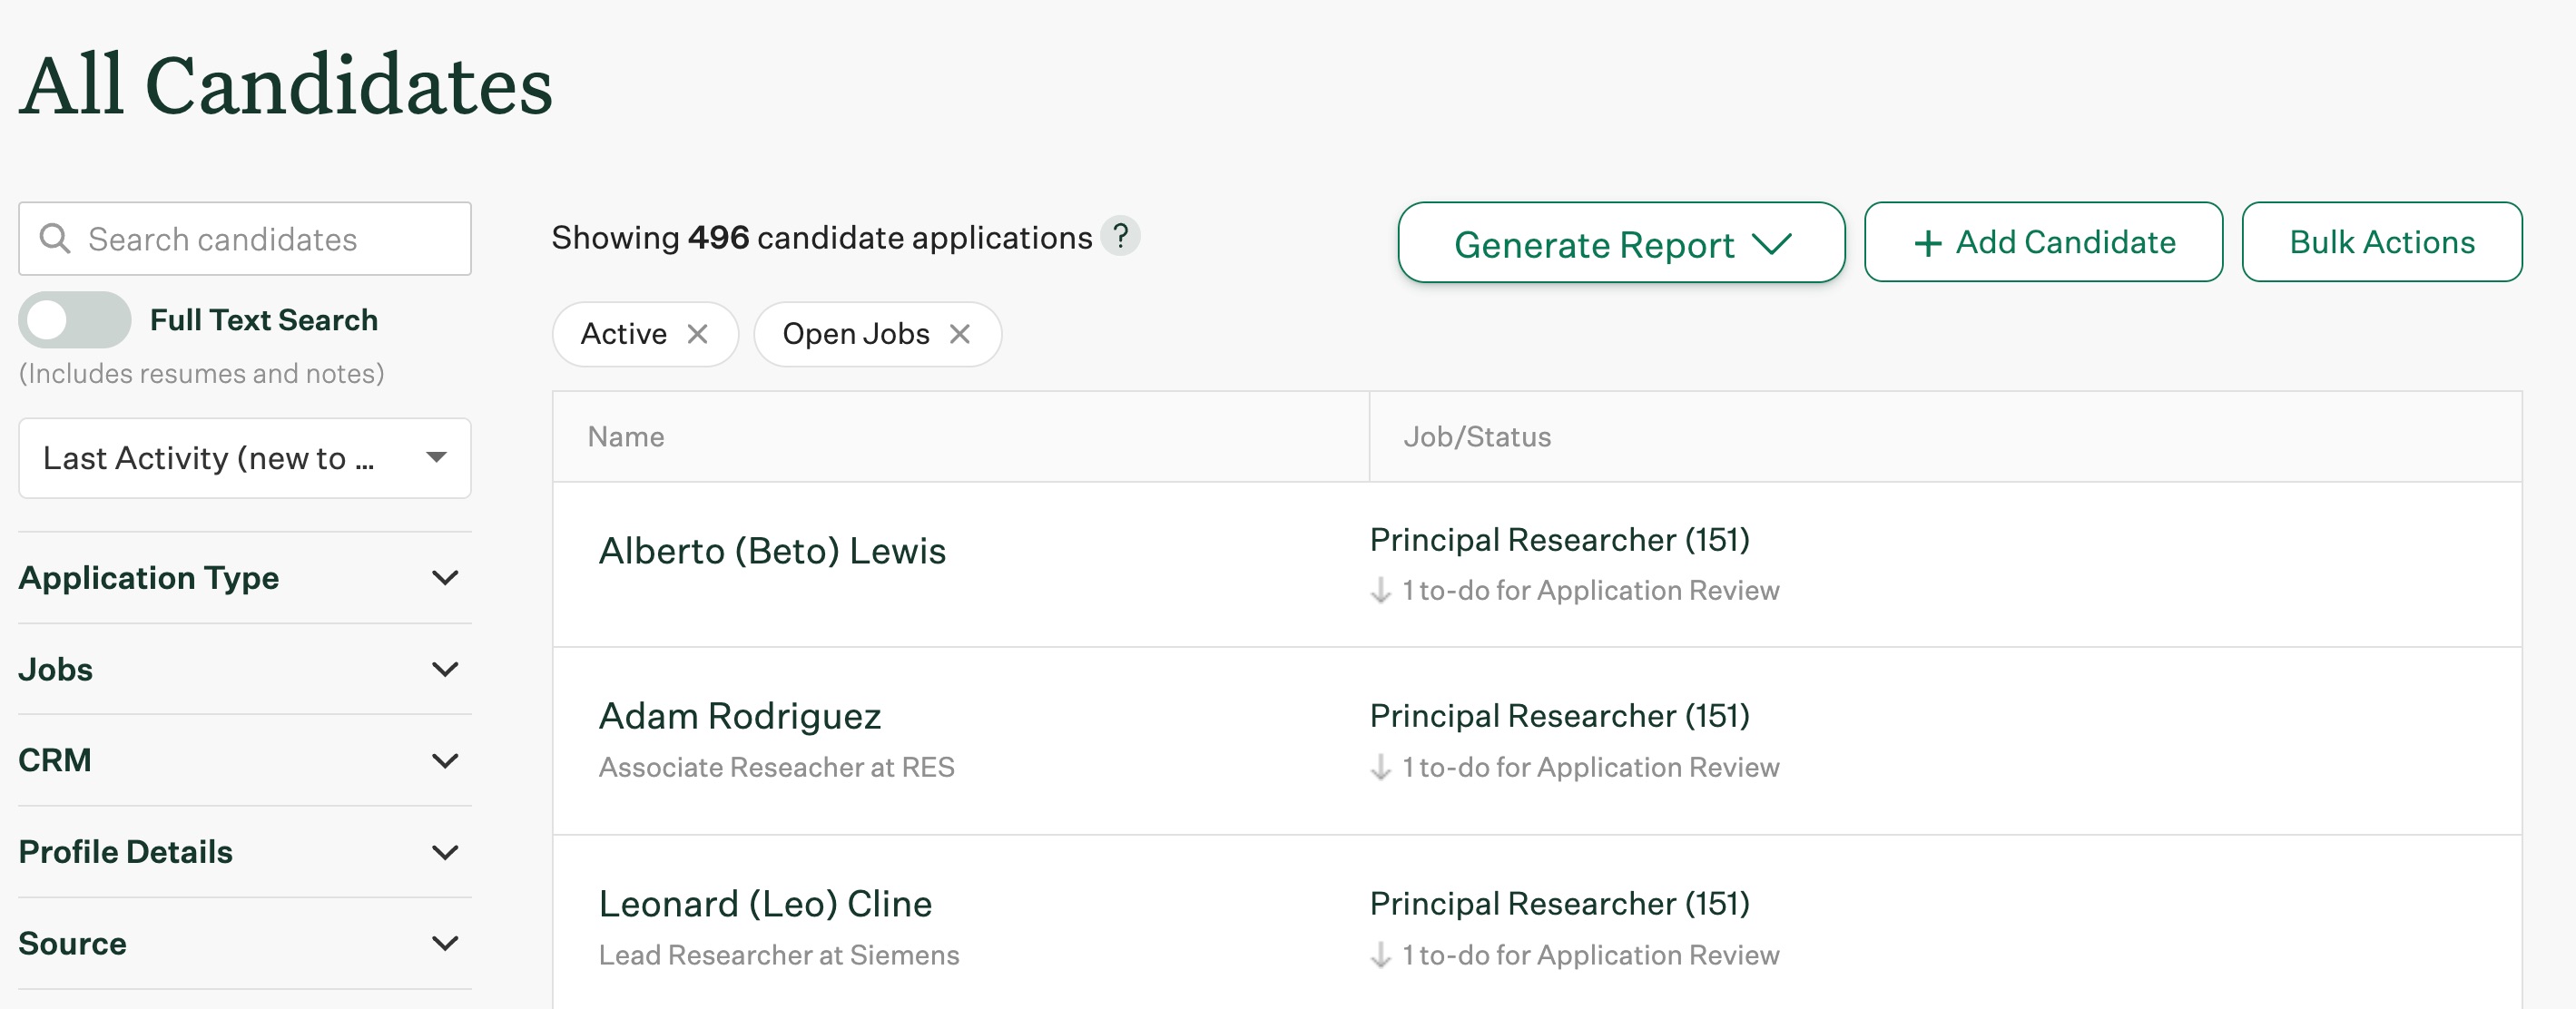
Task: Click the plus icon on Add Candidate
Action: click(x=1927, y=243)
